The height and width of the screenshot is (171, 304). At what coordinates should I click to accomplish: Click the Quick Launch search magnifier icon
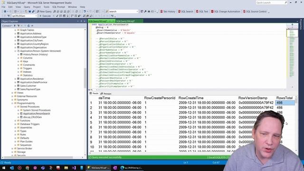(286, 2)
